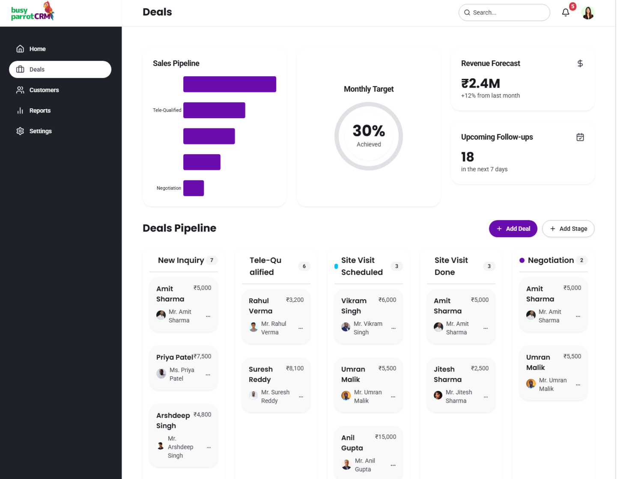Click the calendar icon in Upcoming Follow-ups
The height and width of the screenshot is (479, 617).
coord(580,137)
